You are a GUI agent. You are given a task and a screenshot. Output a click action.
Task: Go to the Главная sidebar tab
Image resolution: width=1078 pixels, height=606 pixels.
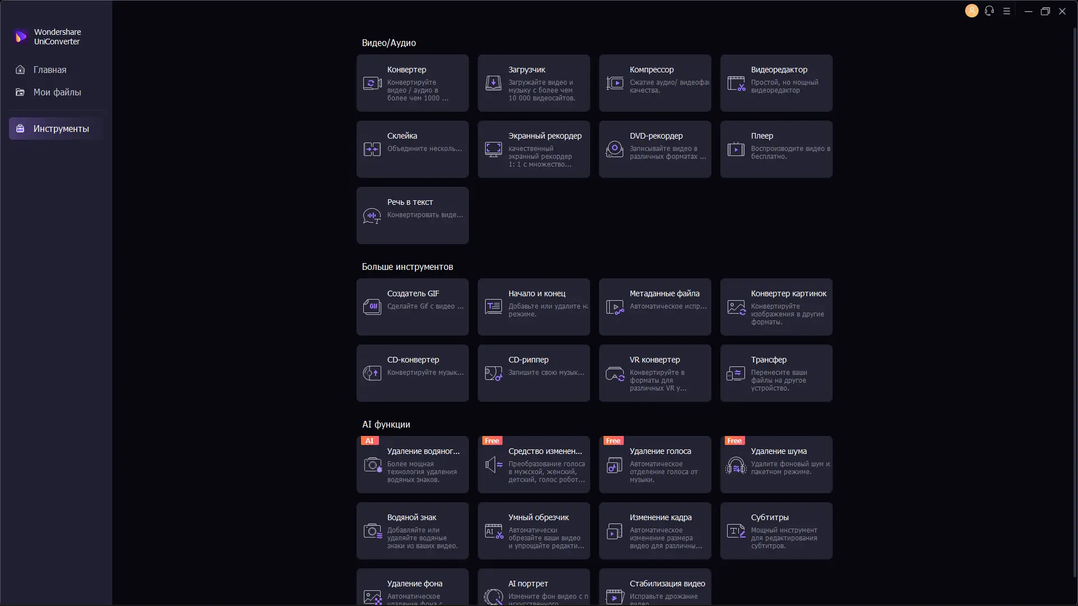tap(49, 70)
